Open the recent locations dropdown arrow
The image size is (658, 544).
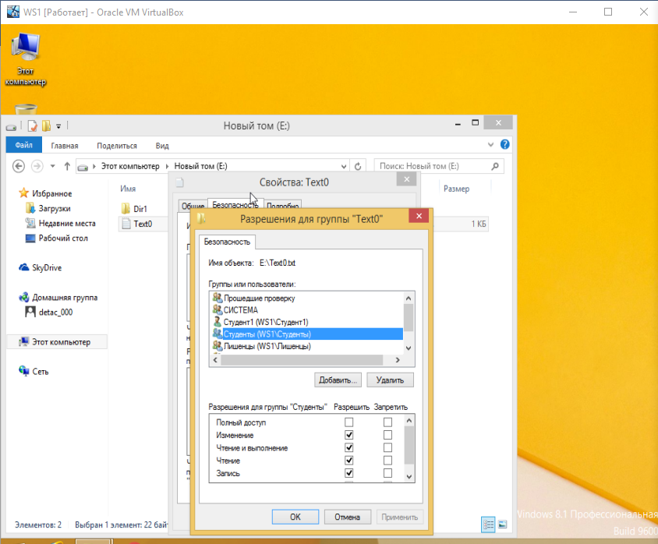pyautogui.click(x=52, y=166)
